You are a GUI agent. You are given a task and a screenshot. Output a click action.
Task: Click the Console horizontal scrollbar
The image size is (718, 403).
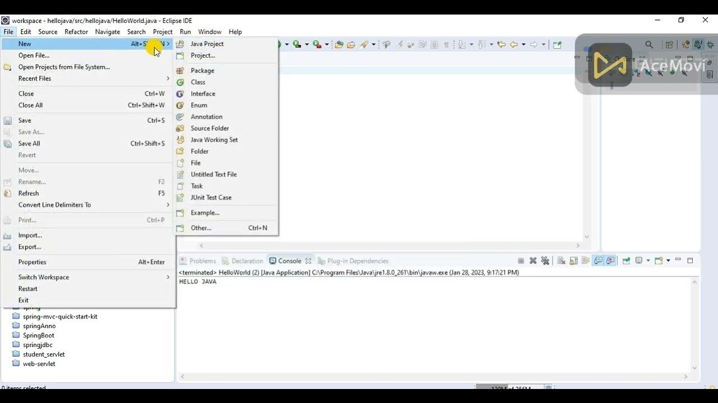435,377
